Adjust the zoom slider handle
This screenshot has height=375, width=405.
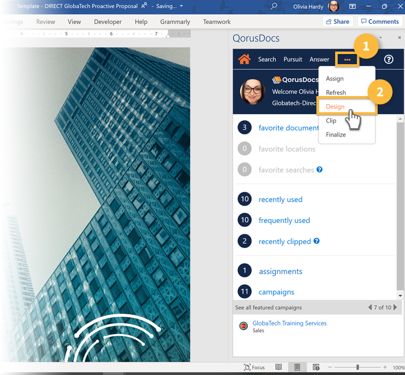coord(357,367)
